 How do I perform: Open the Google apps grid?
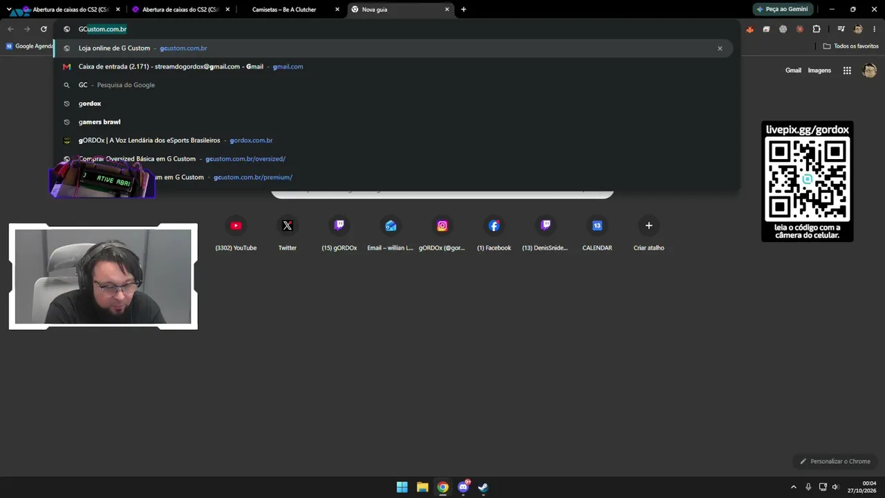847,71
